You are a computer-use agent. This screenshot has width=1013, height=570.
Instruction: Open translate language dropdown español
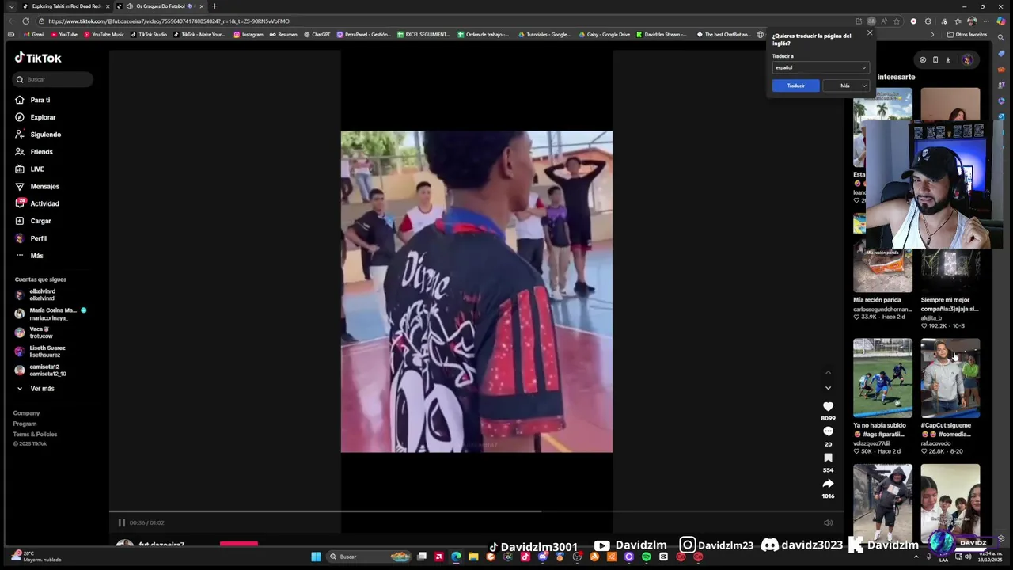click(821, 67)
